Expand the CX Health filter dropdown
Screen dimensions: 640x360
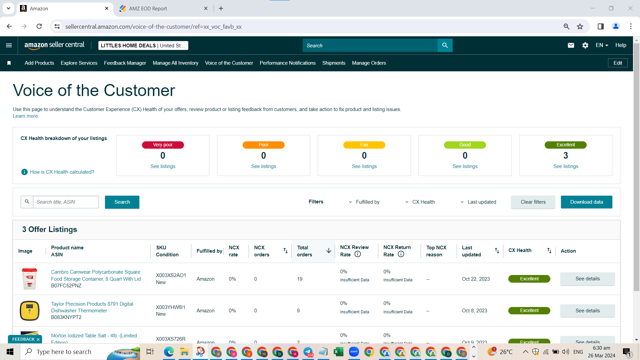[420, 202]
